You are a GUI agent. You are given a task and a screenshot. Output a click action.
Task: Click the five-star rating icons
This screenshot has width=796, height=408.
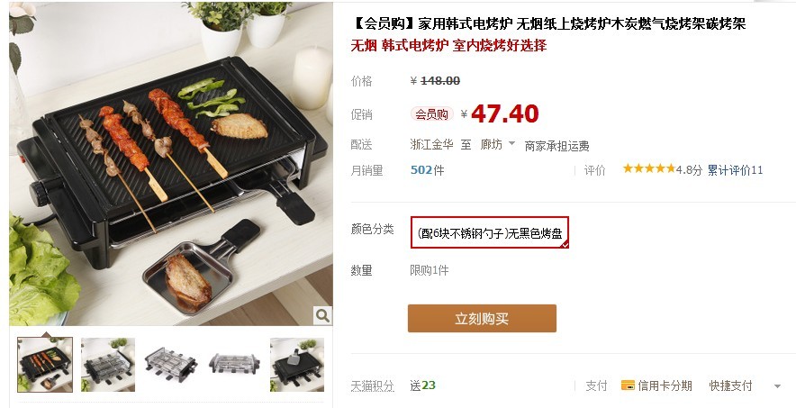click(x=649, y=168)
